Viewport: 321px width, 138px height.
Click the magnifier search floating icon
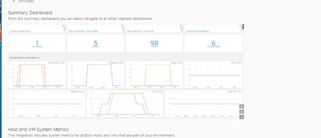point(241,107)
